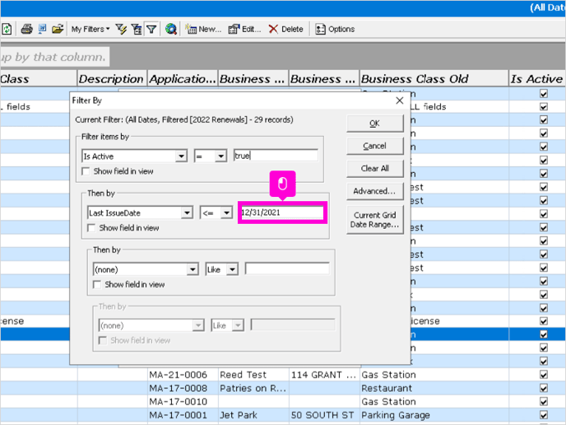This screenshot has height=425, width=566.
Task: Open the folder icon in toolbar
Action: 58,29
